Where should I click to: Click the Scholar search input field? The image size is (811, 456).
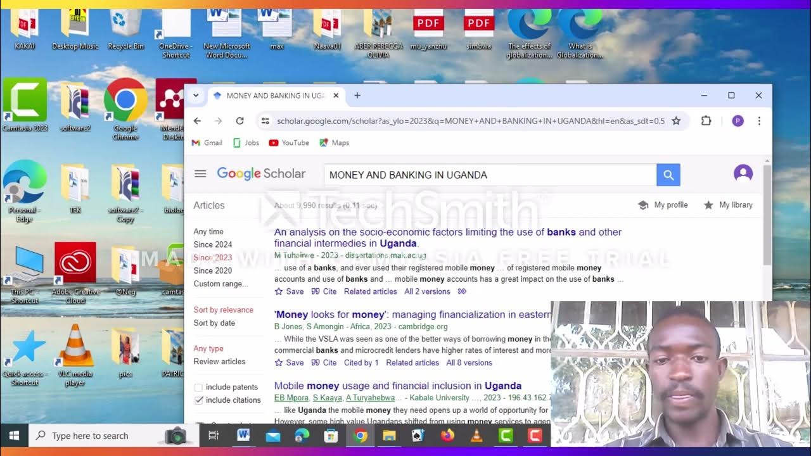click(x=490, y=175)
